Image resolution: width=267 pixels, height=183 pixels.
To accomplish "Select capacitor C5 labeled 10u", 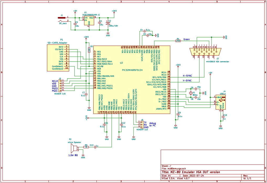I will tap(148, 36).
